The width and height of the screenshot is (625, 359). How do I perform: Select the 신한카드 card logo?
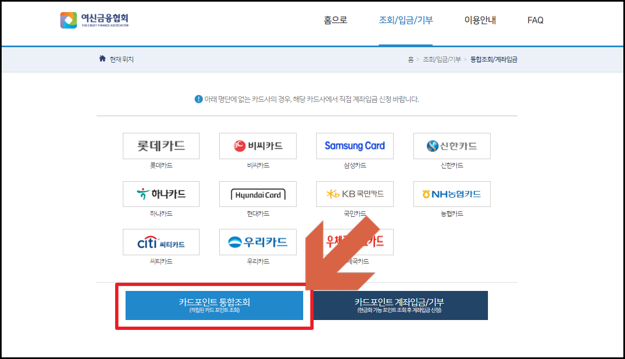[x=451, y=145]
